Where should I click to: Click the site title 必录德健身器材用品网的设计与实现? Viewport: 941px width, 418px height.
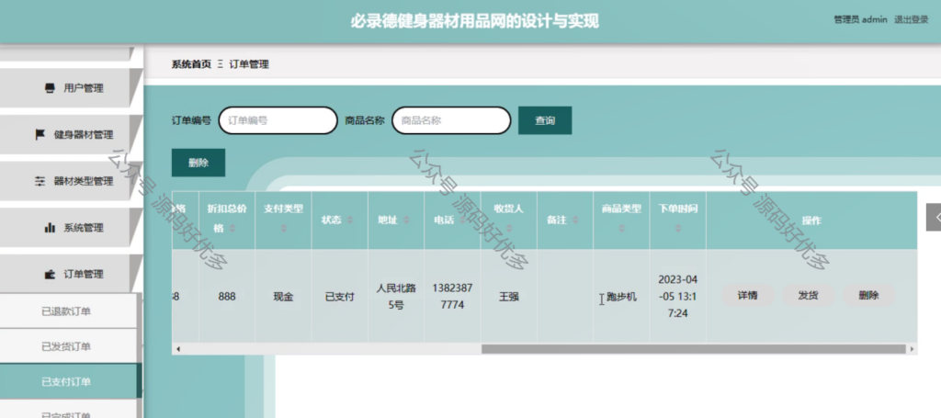pyautogui.click(x=475, y=21)
